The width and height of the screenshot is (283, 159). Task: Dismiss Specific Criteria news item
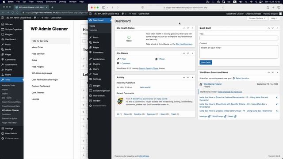(276, 104)
